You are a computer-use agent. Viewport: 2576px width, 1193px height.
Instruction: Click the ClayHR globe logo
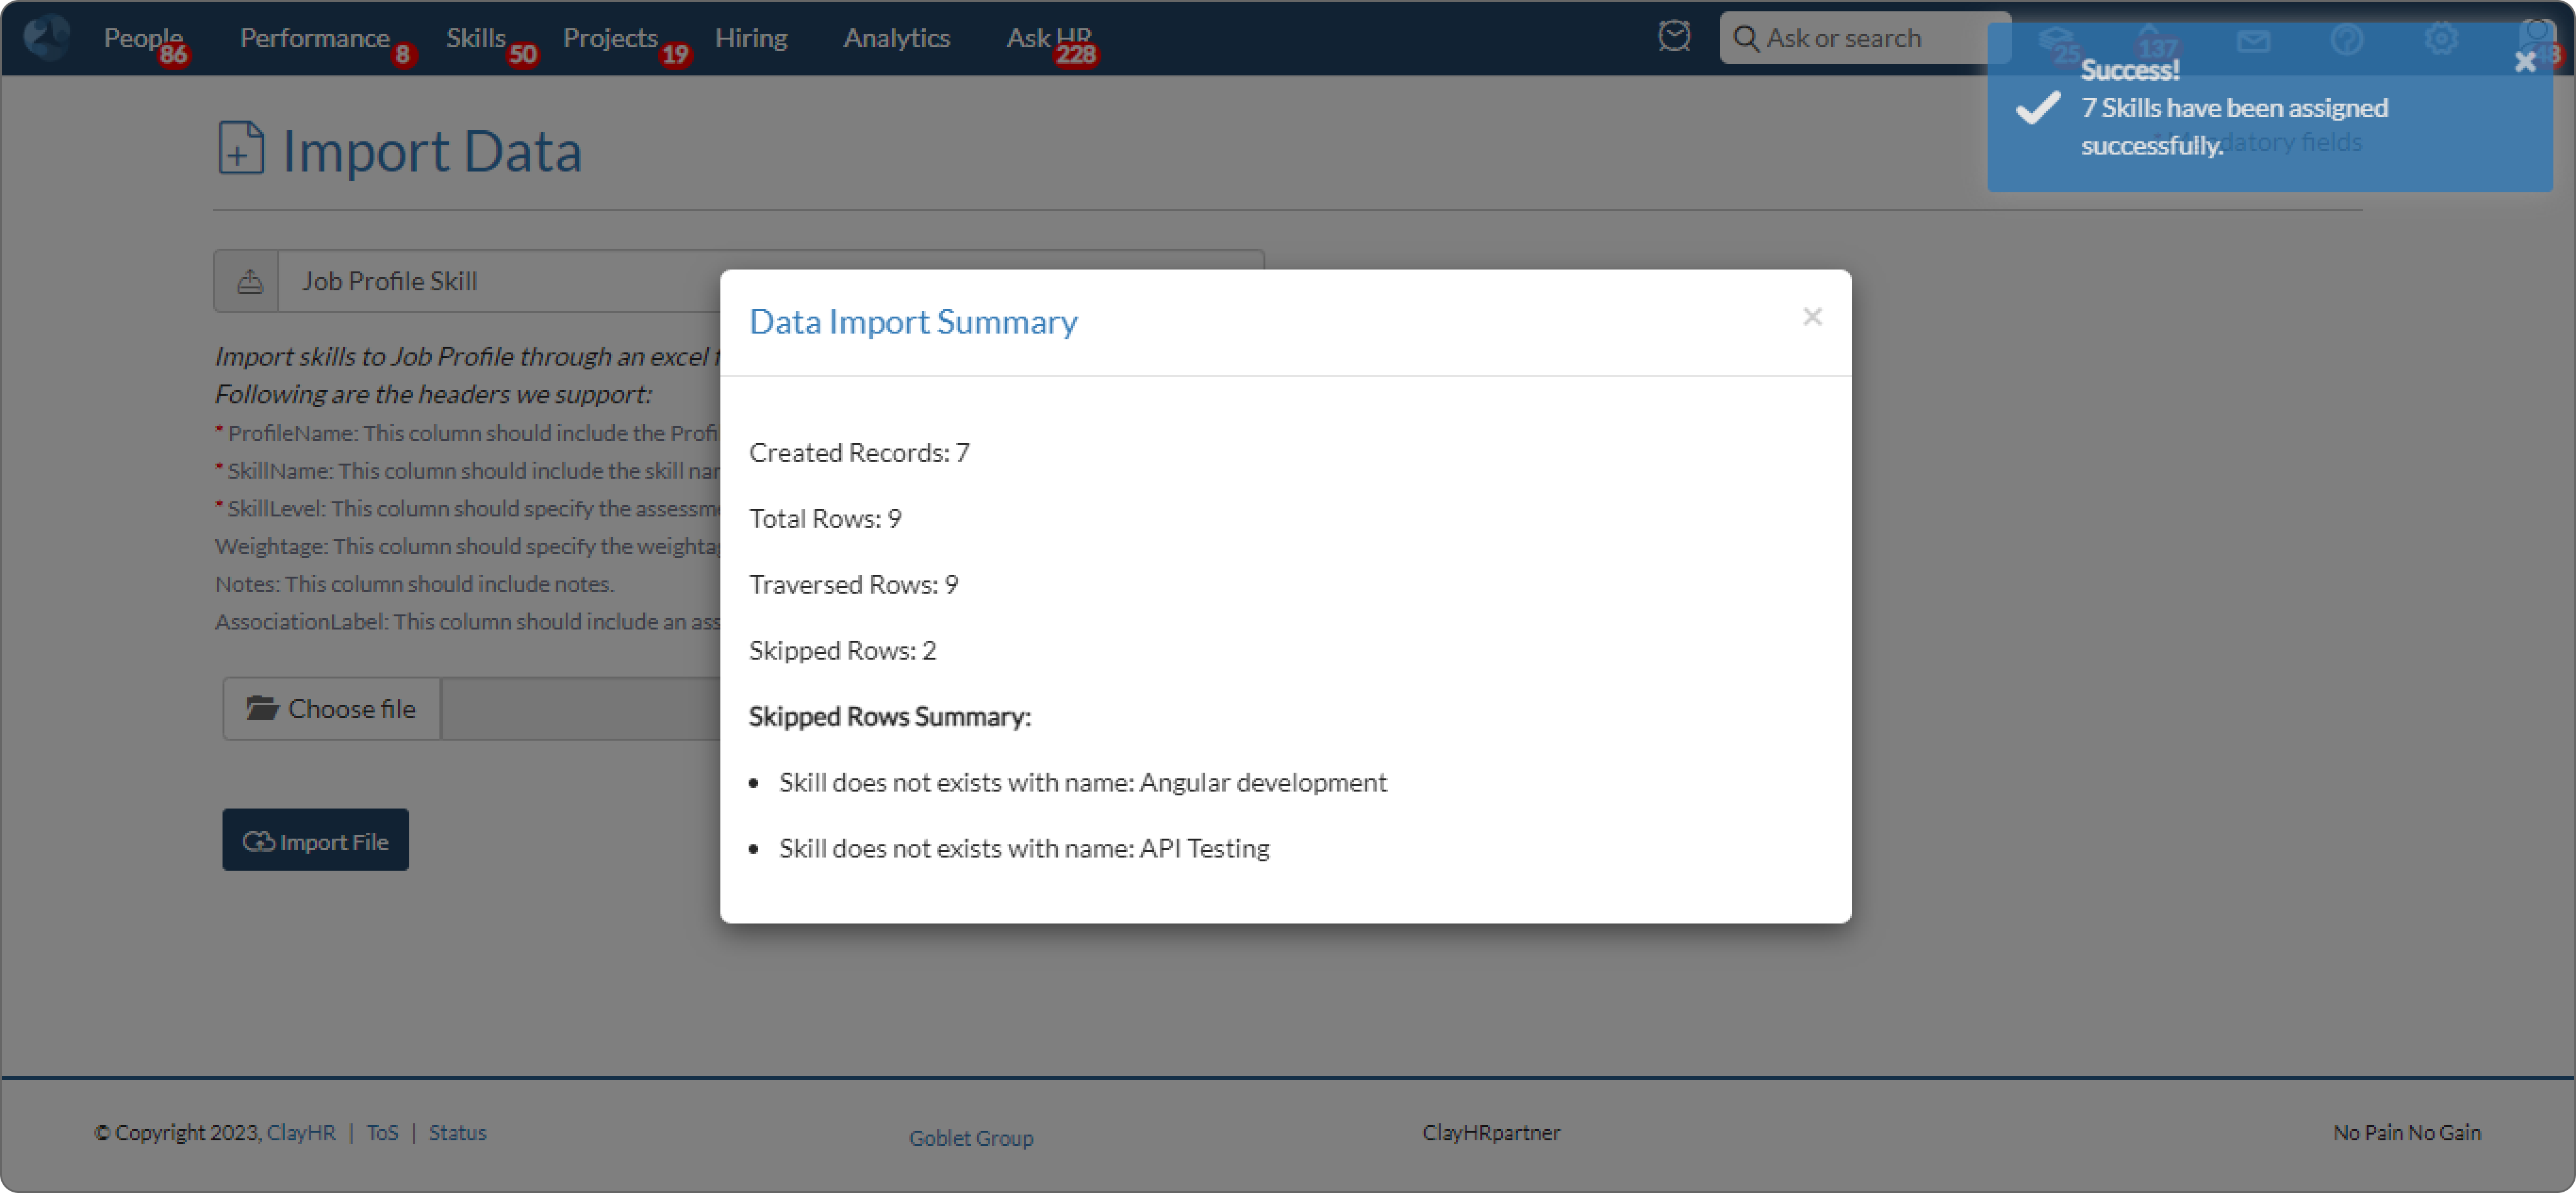click(x=46, y=38)
